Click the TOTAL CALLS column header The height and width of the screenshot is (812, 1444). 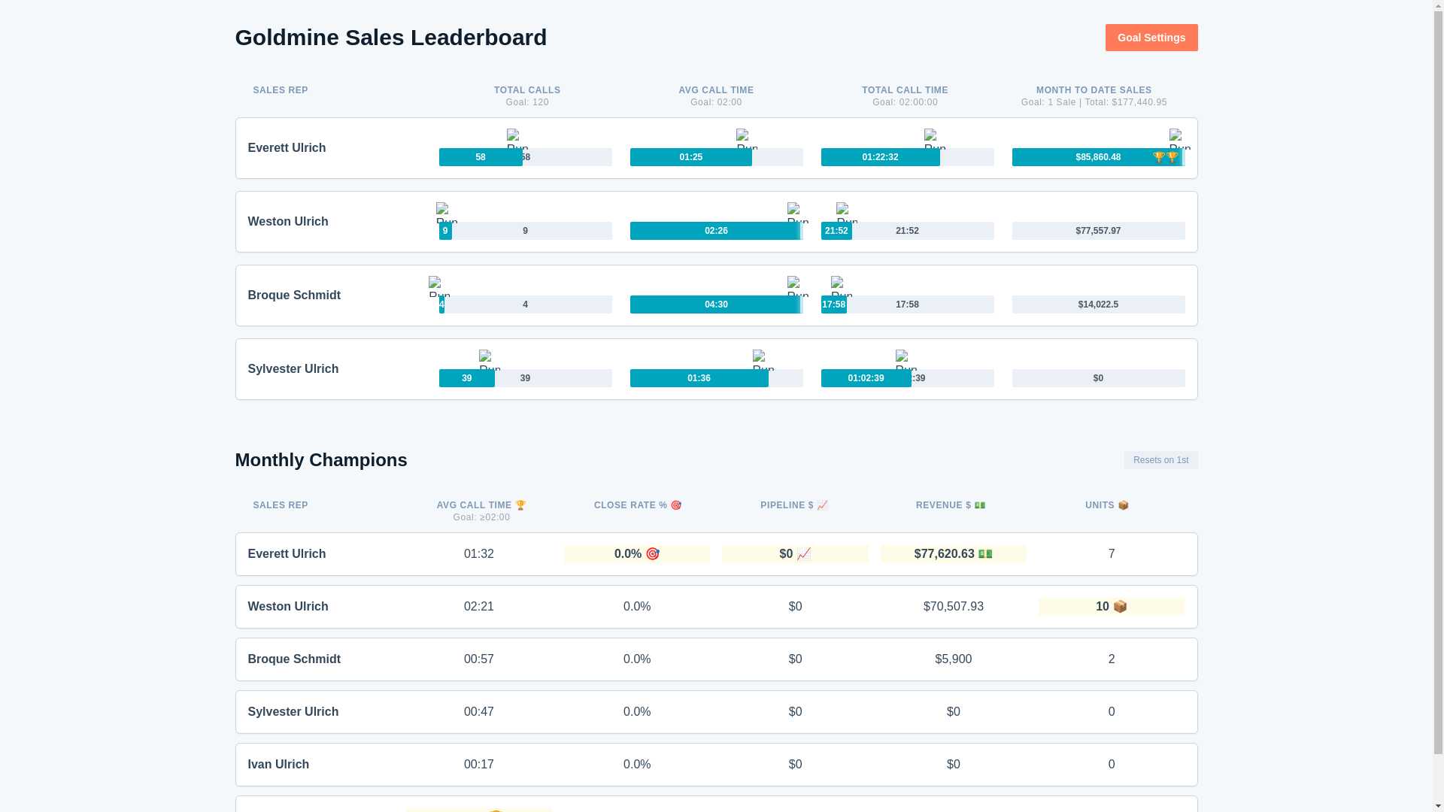click(x=526, y=90)
